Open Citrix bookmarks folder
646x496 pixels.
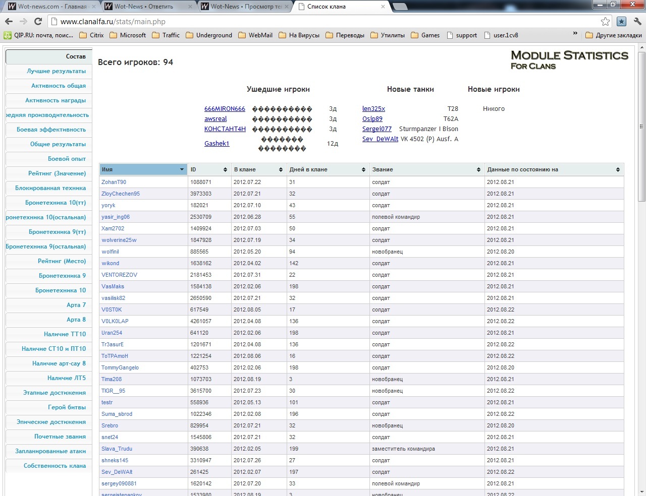pos(91,35)
